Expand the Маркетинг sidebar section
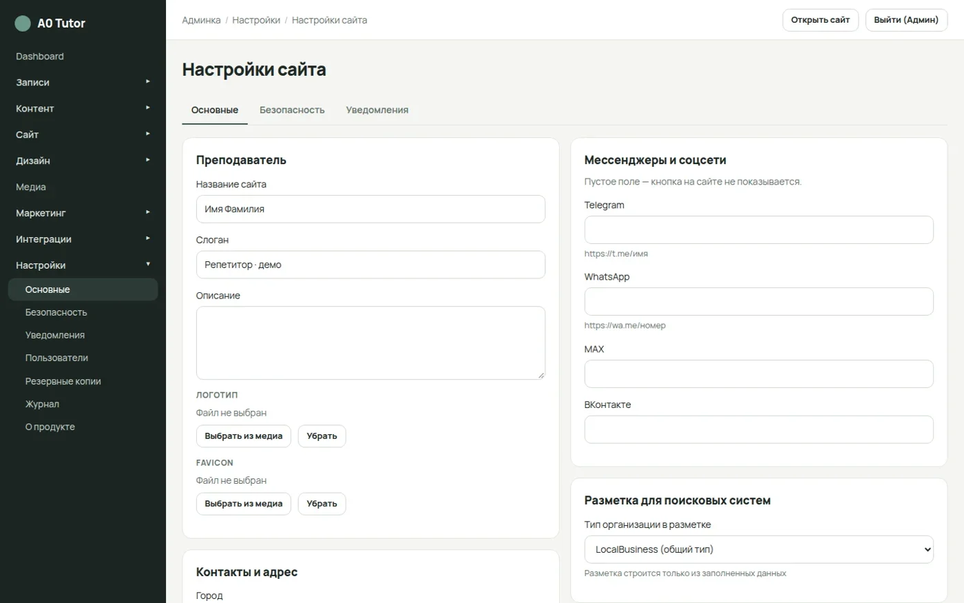This screenshot has width=964, height=603. pyautogui.click(x=83, y=214)
